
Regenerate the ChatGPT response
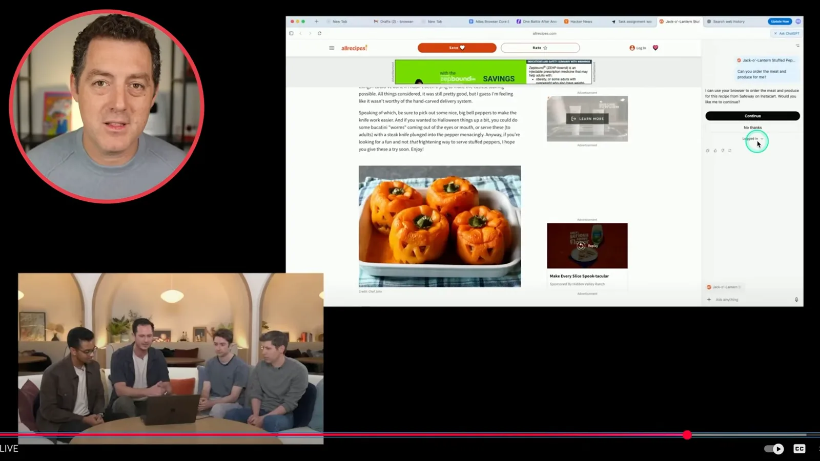point(730,151)
